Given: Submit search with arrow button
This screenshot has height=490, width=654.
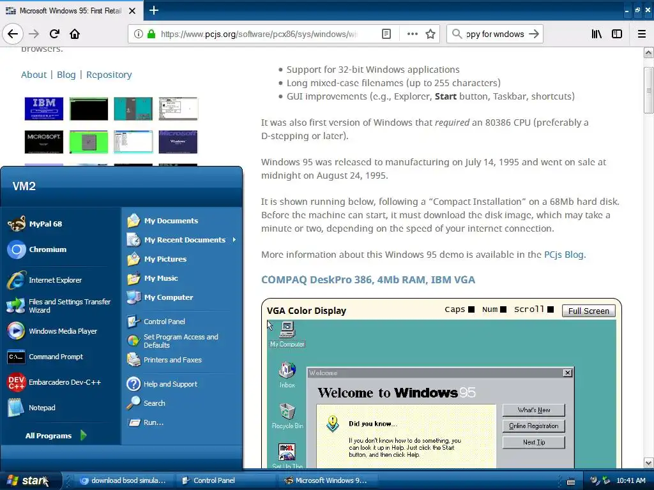Looking at the screenshot, I should 534,34.
